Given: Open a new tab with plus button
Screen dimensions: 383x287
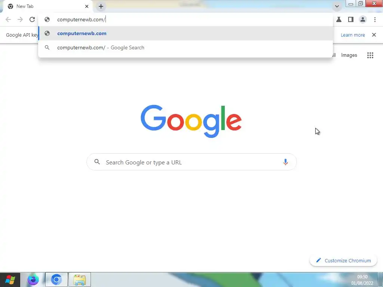Looking at the screenshot, I should tap(101, 6).
